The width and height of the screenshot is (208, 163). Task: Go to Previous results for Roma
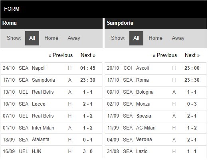tap(61, 55)
